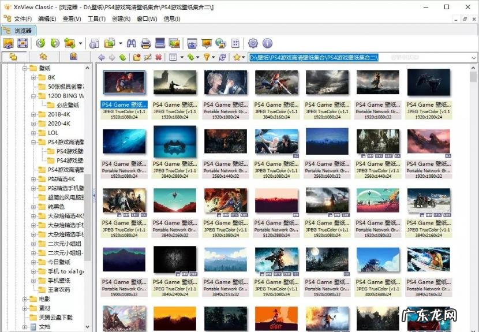Click the screen capture camera icon
The image size is (479, 332).
coord(192,43)
